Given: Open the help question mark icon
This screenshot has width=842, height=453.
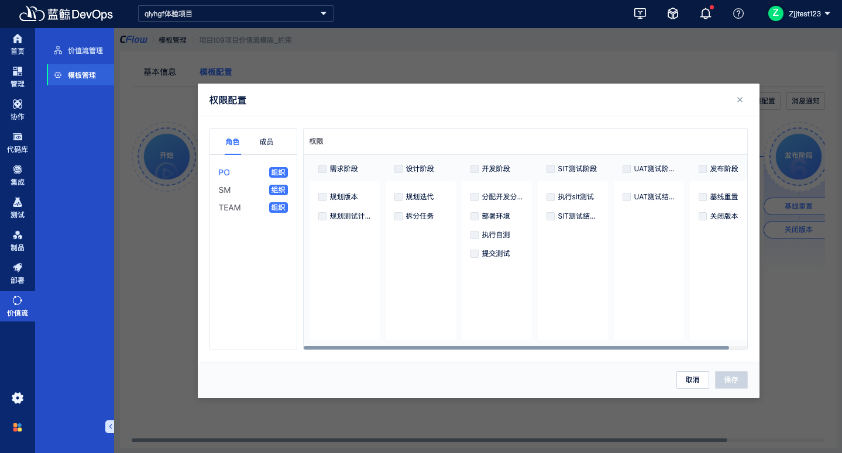Looking at the screenshot, I should click(x=738, y=13).
